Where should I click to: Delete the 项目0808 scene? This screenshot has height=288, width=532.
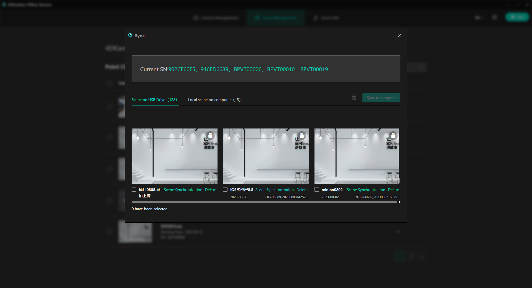point(211,190)
